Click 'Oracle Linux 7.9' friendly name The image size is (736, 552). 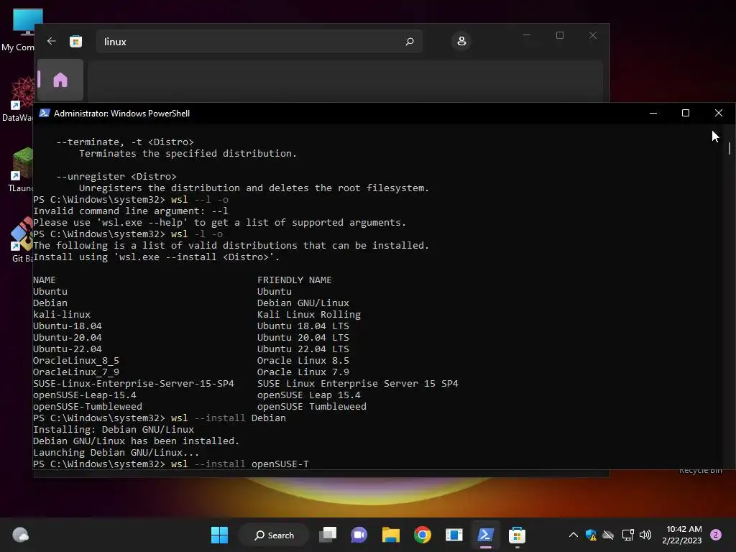tap(303, 372)
